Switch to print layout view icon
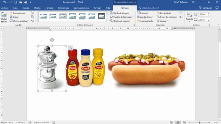Image resolution: width=221 pixels, height=124 pixels. pyautogui.click(x=178, y=123)
